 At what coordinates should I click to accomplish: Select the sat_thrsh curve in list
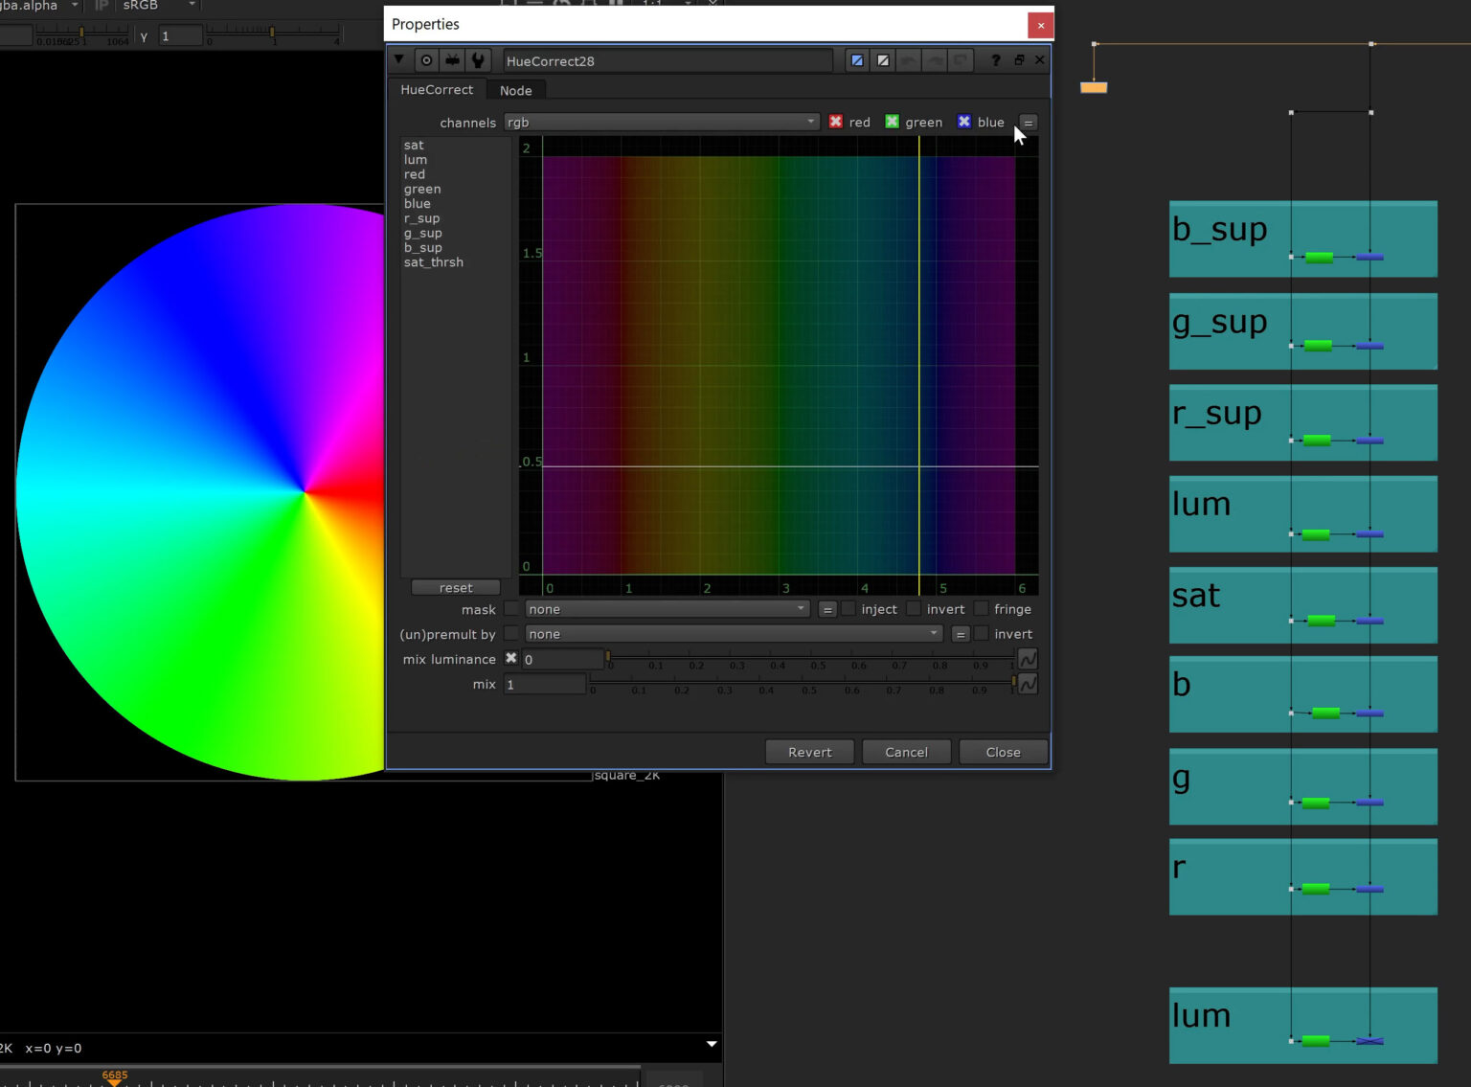(434, 262)
